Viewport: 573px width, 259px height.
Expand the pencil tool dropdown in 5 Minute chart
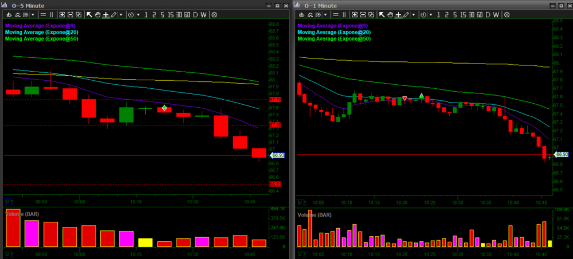point(120,14)
